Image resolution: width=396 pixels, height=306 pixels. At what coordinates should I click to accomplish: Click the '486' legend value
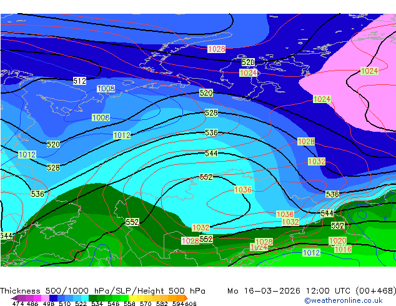point(32,304)
